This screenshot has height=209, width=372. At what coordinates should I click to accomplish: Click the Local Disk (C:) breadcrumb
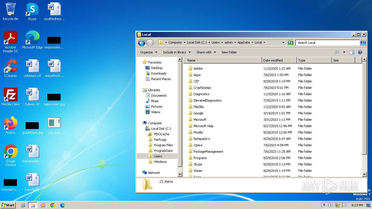pos(197,43)
